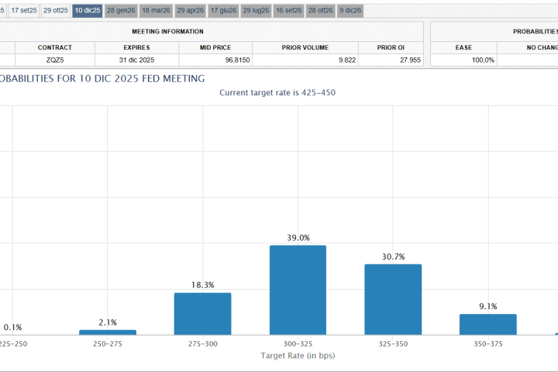Open the 29 lug26 meeting tab
This screenshot has width=558, height=372.
tap(256, 11)
